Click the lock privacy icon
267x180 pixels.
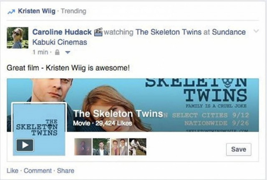click(58, 52)
